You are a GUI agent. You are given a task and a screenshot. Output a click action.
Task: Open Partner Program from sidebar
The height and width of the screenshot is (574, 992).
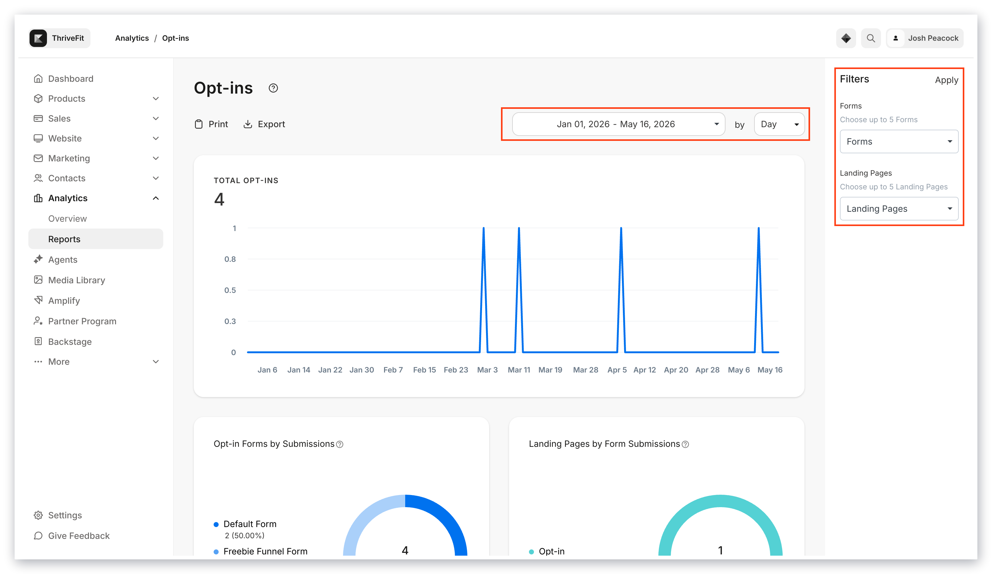[x=82, y=321]
